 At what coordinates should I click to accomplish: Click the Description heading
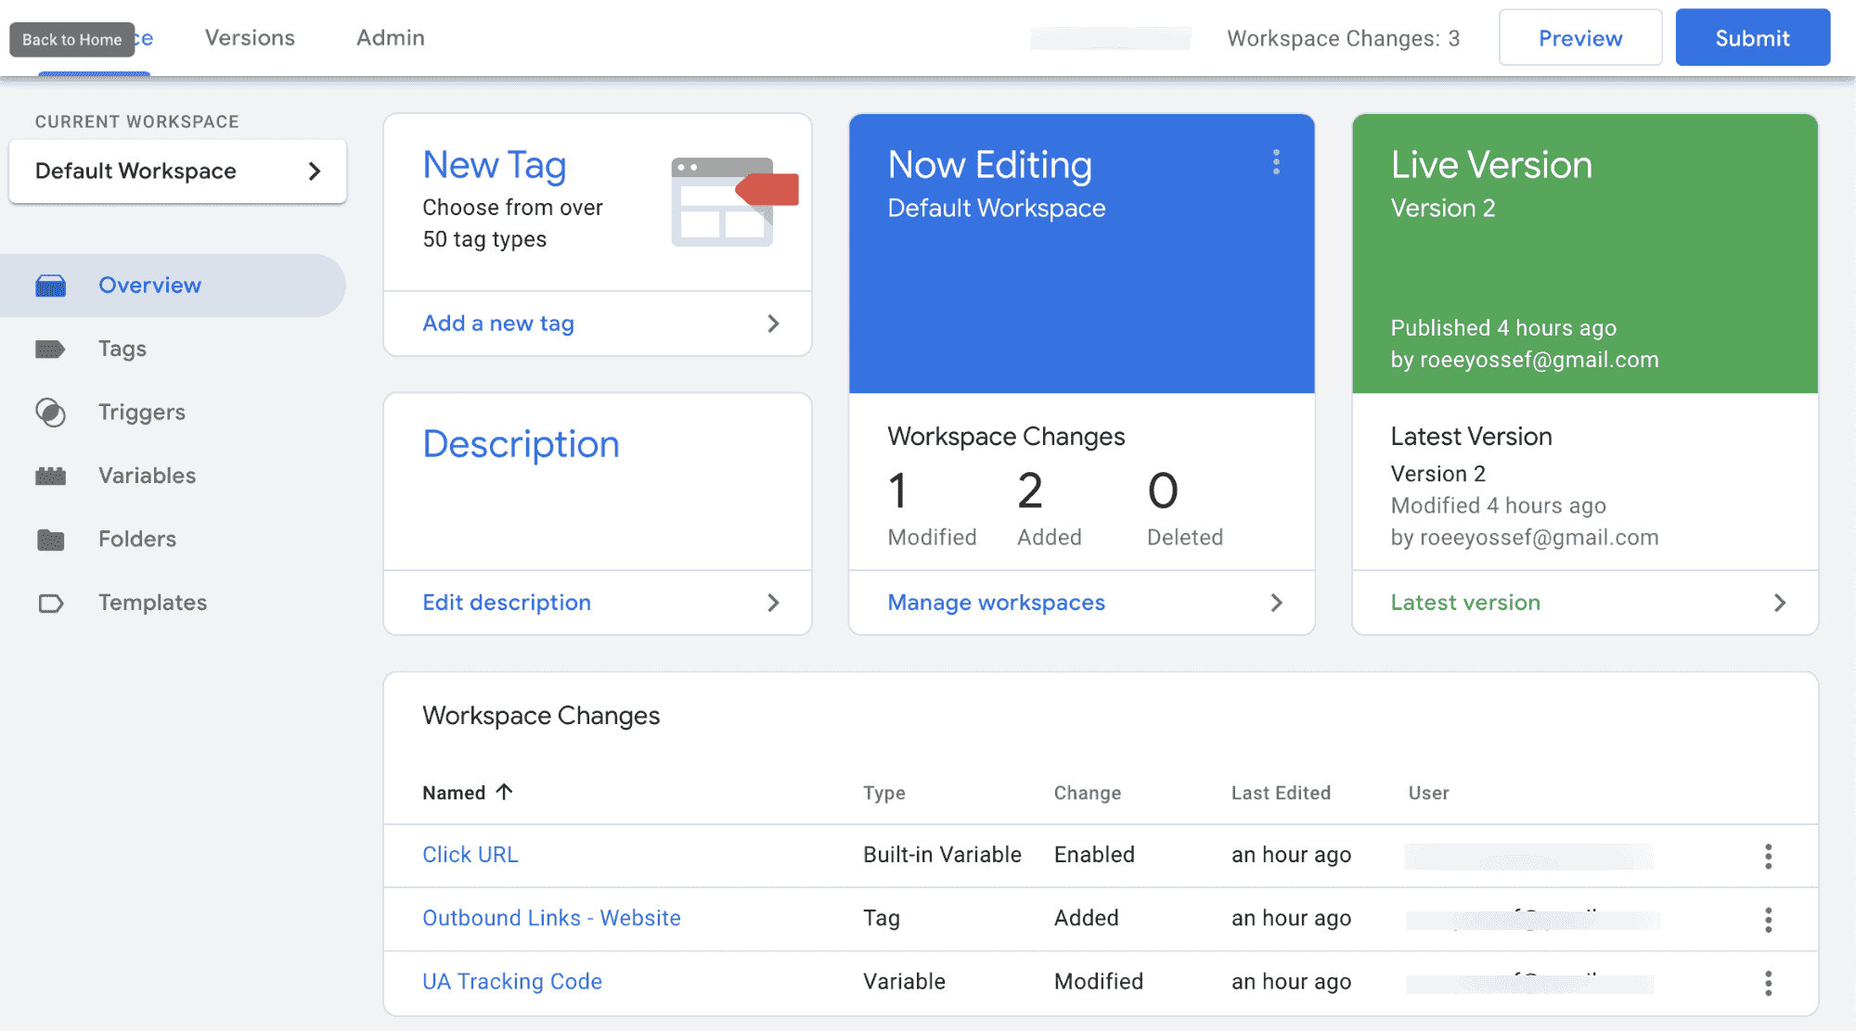tap(521, 444)
